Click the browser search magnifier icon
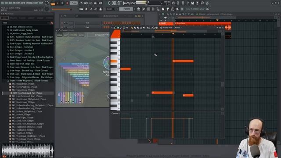 click(x=52, y=23)
